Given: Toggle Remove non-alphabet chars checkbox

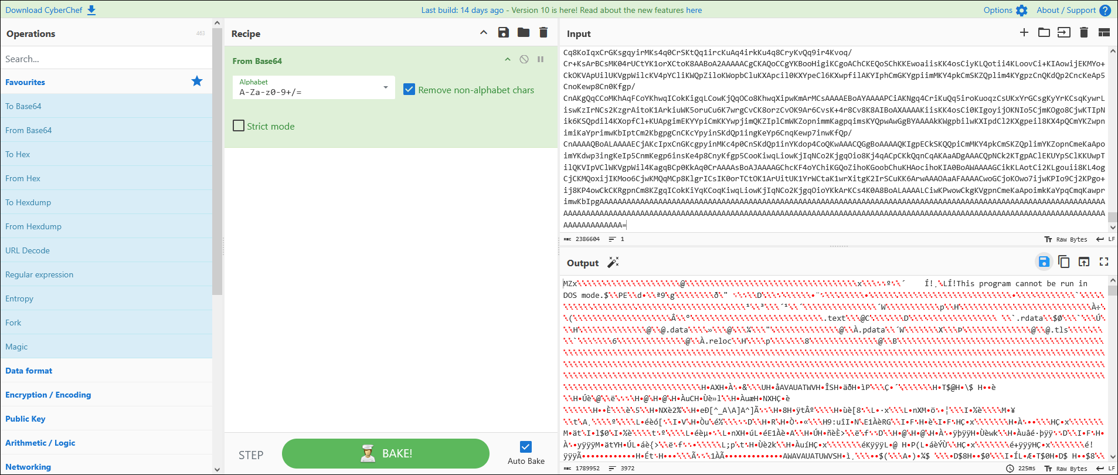Looking at the screenshot, I should (409, 90).
